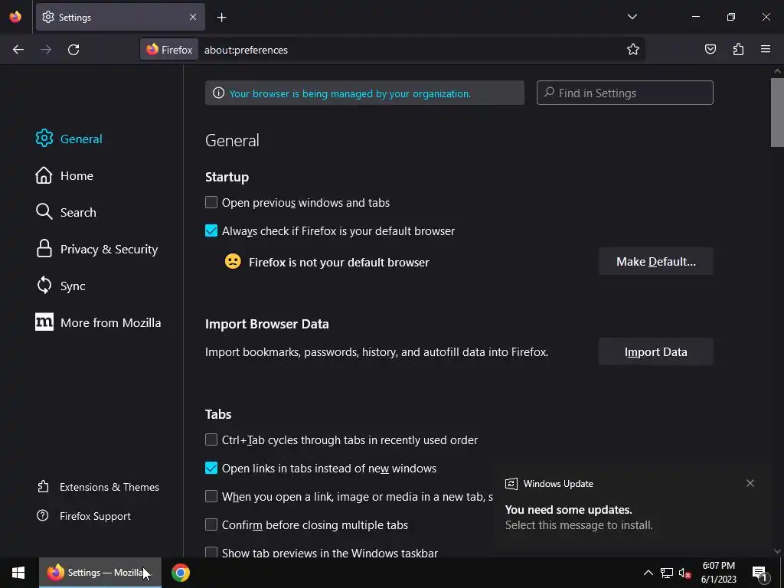Image resolution: width=784 pixels, height=588 pixels.
Task: Uncheck Open links in tabs instead of windows
Action: click(x=211, y=468)
